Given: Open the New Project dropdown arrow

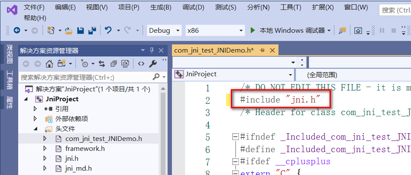Looking at the screenshot, I should tap(60, 31).
